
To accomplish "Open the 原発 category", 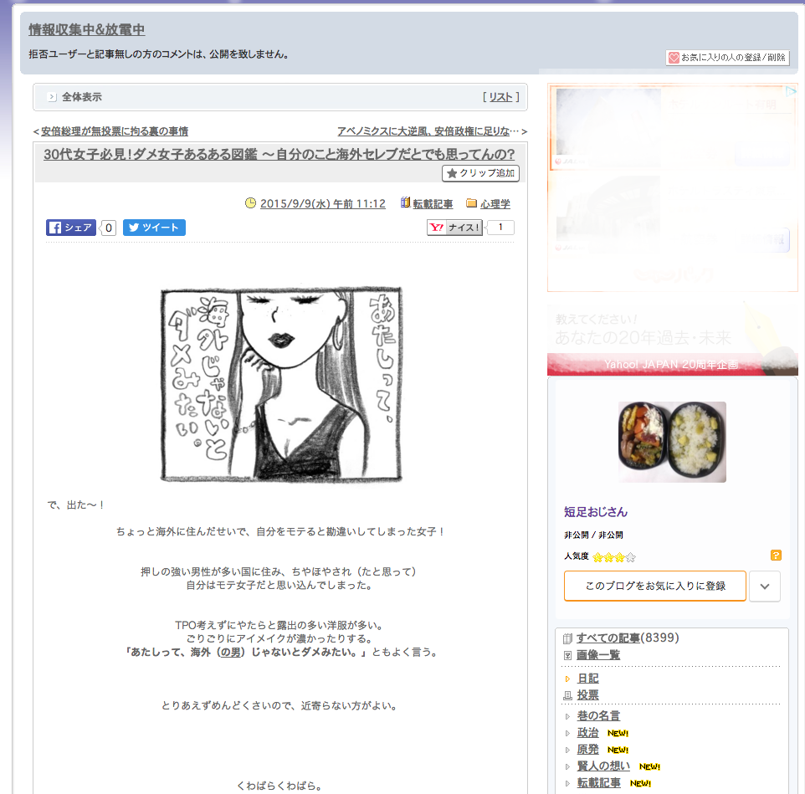I will point(587,750).
